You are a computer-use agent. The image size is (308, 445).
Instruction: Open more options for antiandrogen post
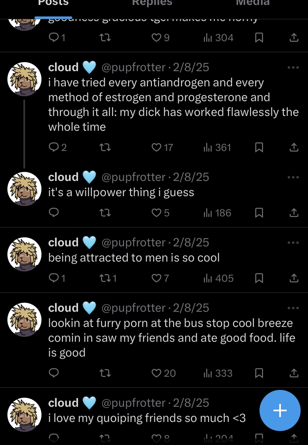[293, 67]
